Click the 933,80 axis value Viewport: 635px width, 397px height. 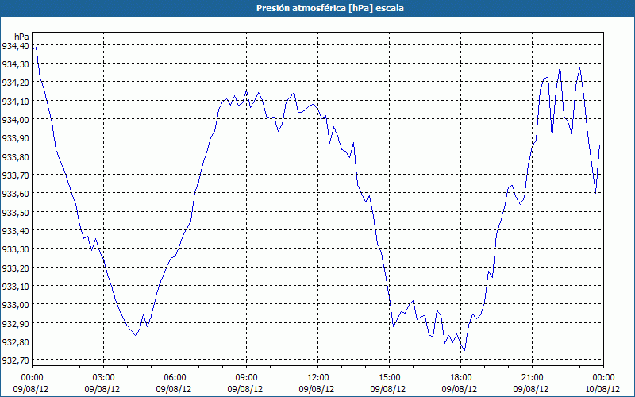15,156
